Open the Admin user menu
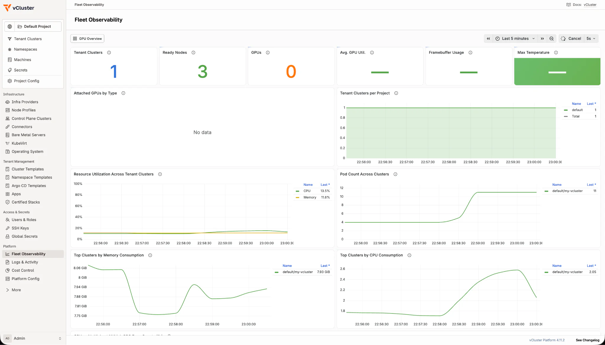The image size is (605, 345). [33, 339]
